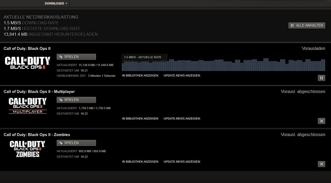Click '3 Minuten 1 Sekunde' remaining time
The image size is (331, 183).
coord(101,76)
